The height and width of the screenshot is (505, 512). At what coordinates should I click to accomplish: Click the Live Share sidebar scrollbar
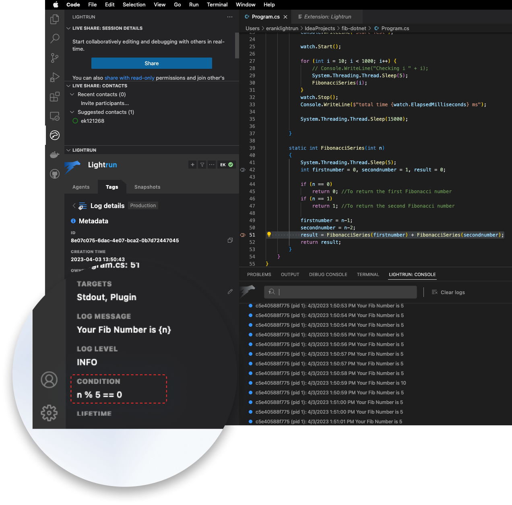click(237, 45)
